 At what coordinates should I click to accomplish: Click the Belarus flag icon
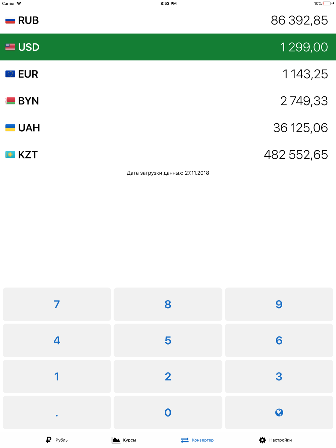(10, 101)
